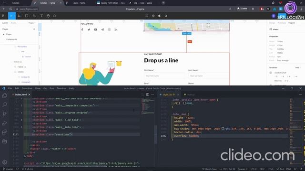
Task: Reload the Figma browser page
Action: [x=10, y=9]
